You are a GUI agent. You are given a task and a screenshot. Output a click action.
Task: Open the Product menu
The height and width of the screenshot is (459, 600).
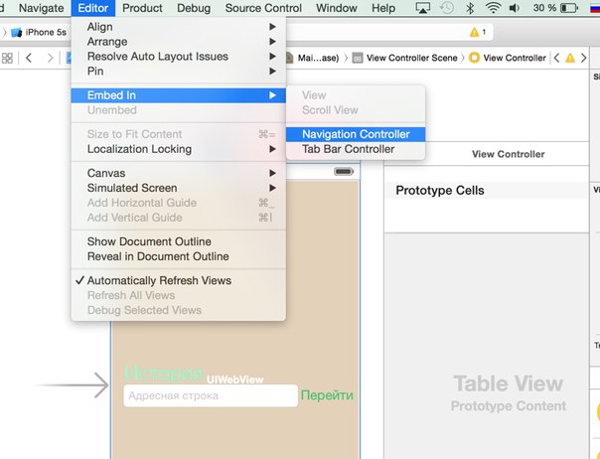142,8
